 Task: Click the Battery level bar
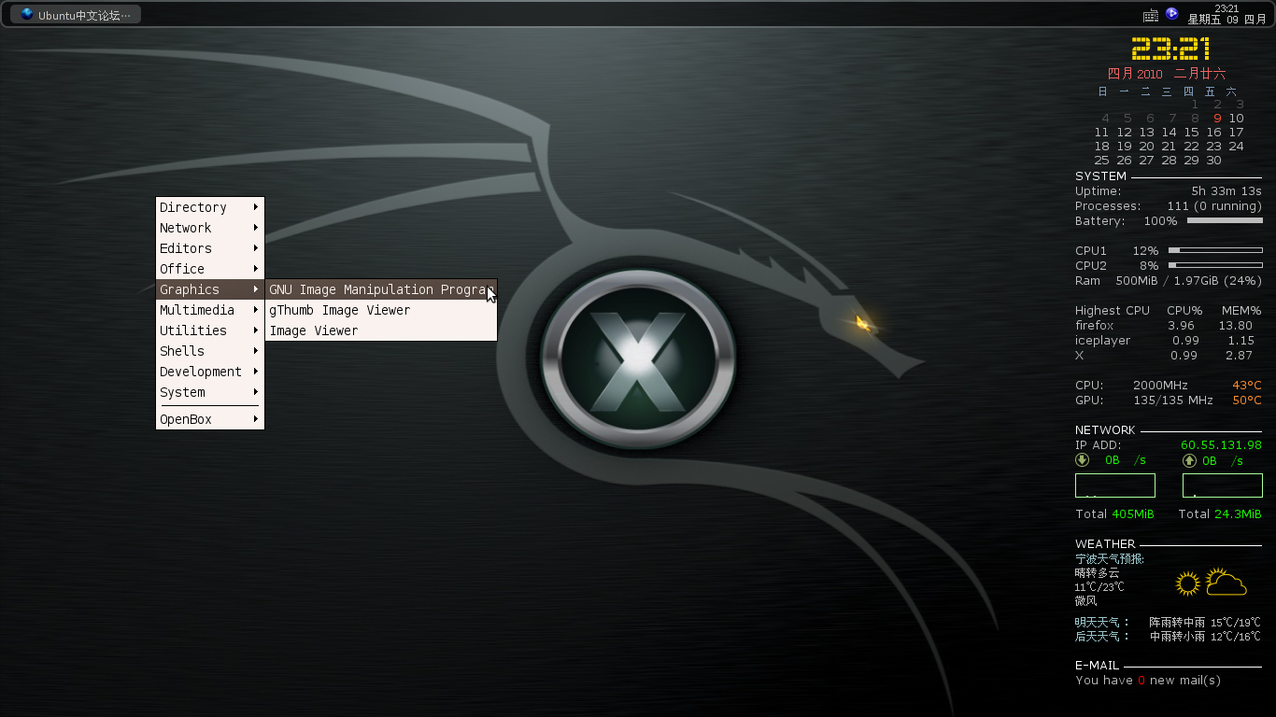(x=1225, y=221)
